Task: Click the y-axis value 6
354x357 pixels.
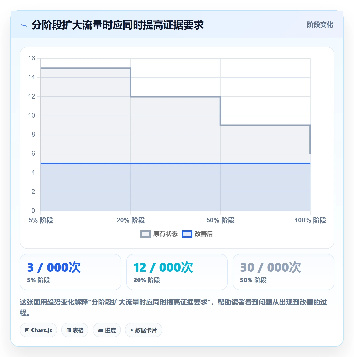Action: click(x=33, y=154)
